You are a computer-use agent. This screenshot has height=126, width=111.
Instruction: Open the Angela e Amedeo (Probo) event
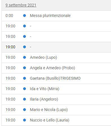(x=52, y=68)
